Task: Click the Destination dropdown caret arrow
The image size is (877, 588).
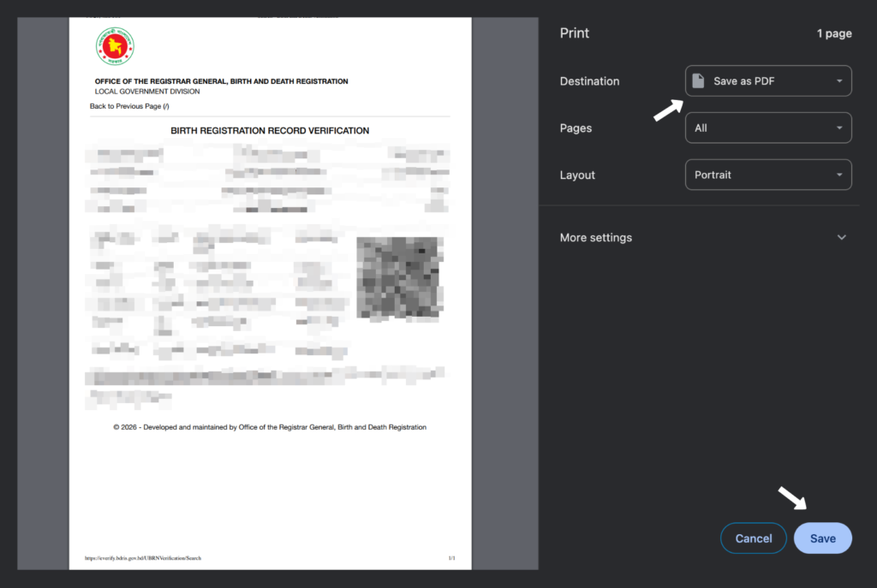Action: click(x=838, y=81)
